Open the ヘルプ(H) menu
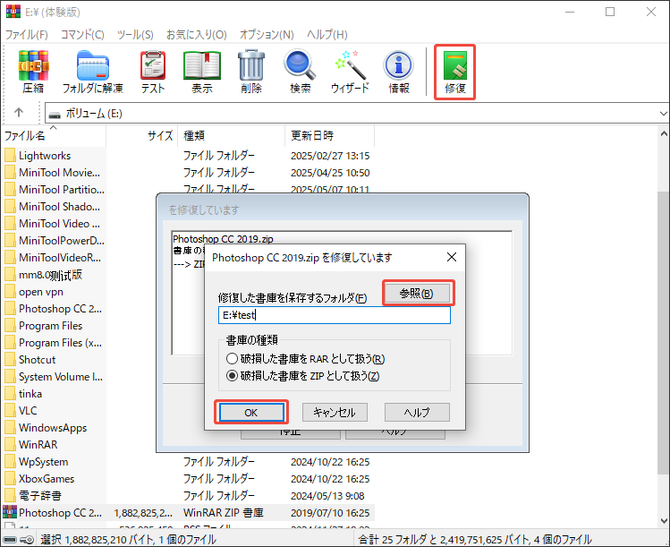The width and height of the screenshot is (670, 547). (327, 35)
